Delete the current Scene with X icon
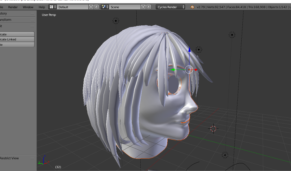This screenshot has height=171, width=291. (149, 7)
